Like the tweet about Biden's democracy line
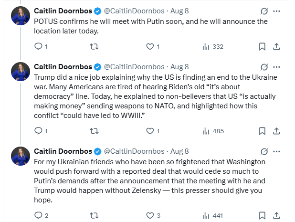Viewport: 295px width, 222px height. [x=150, y=131]
